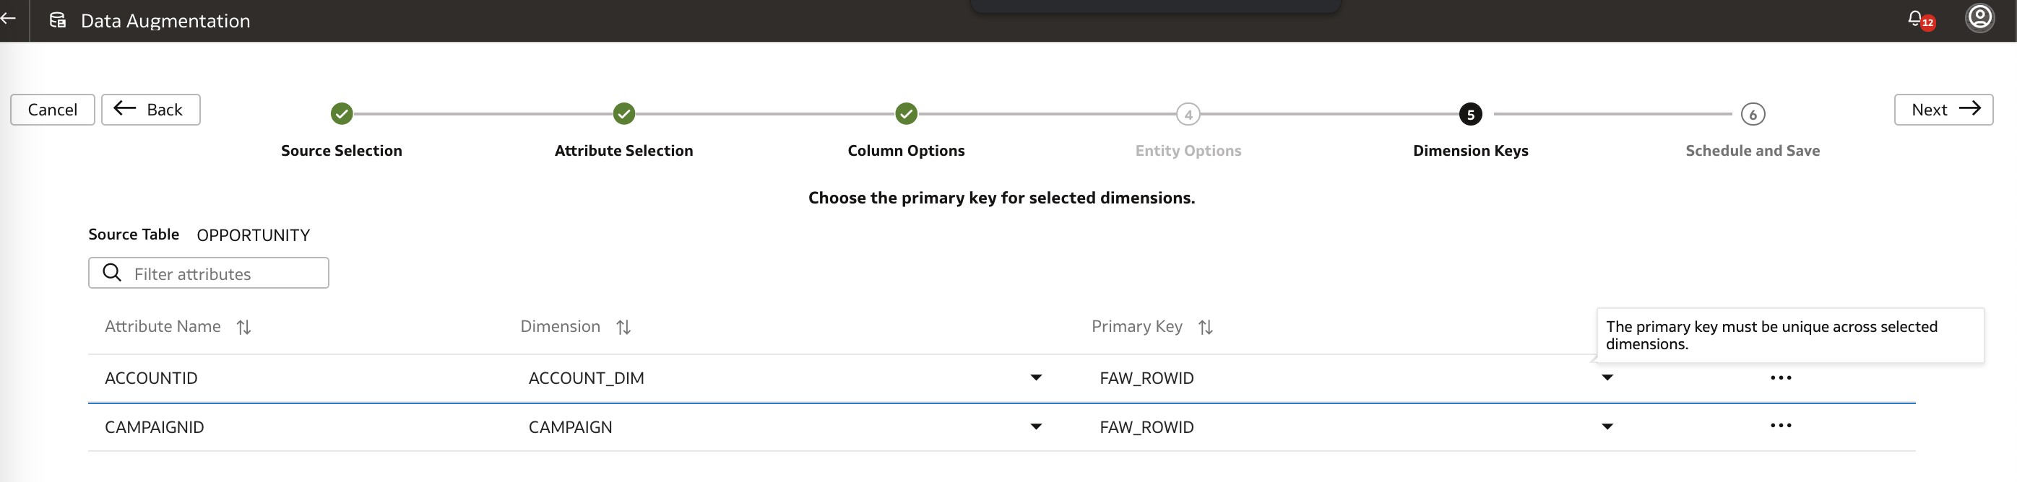The height and width of the screenshot is (482, 2017).
Task: Open primary key dropdown for CAMPAIGNID
Action: pyautogui.click(x=1607, y=427)
